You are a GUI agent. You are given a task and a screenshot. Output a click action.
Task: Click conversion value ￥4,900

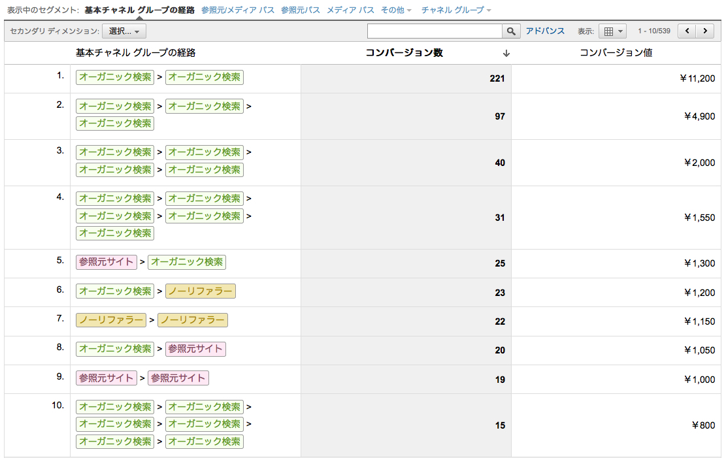(700, 116)
